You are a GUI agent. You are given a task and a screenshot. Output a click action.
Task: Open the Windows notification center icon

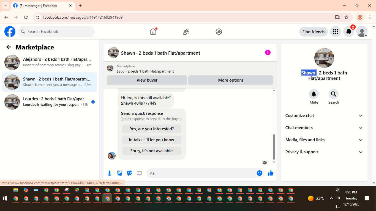click(x=367, y=198)
